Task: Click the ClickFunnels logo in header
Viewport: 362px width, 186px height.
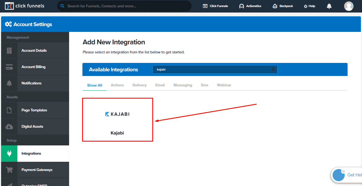Action: click(24, 6)
